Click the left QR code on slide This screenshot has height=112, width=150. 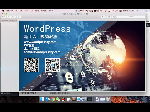click(x=31, y=65)
